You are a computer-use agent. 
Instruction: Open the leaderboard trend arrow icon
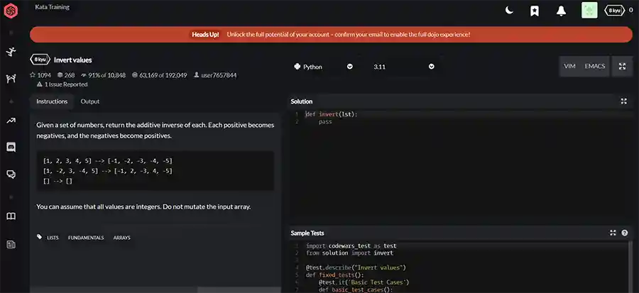pos(11,121)
